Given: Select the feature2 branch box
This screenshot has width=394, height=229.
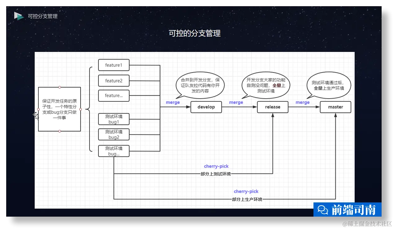Looking at the screenshot, I should (114, 81).
